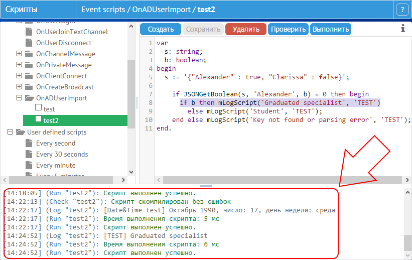
Task: Toggle the checkbox next to test2 script
Action: tap(38, 119)
